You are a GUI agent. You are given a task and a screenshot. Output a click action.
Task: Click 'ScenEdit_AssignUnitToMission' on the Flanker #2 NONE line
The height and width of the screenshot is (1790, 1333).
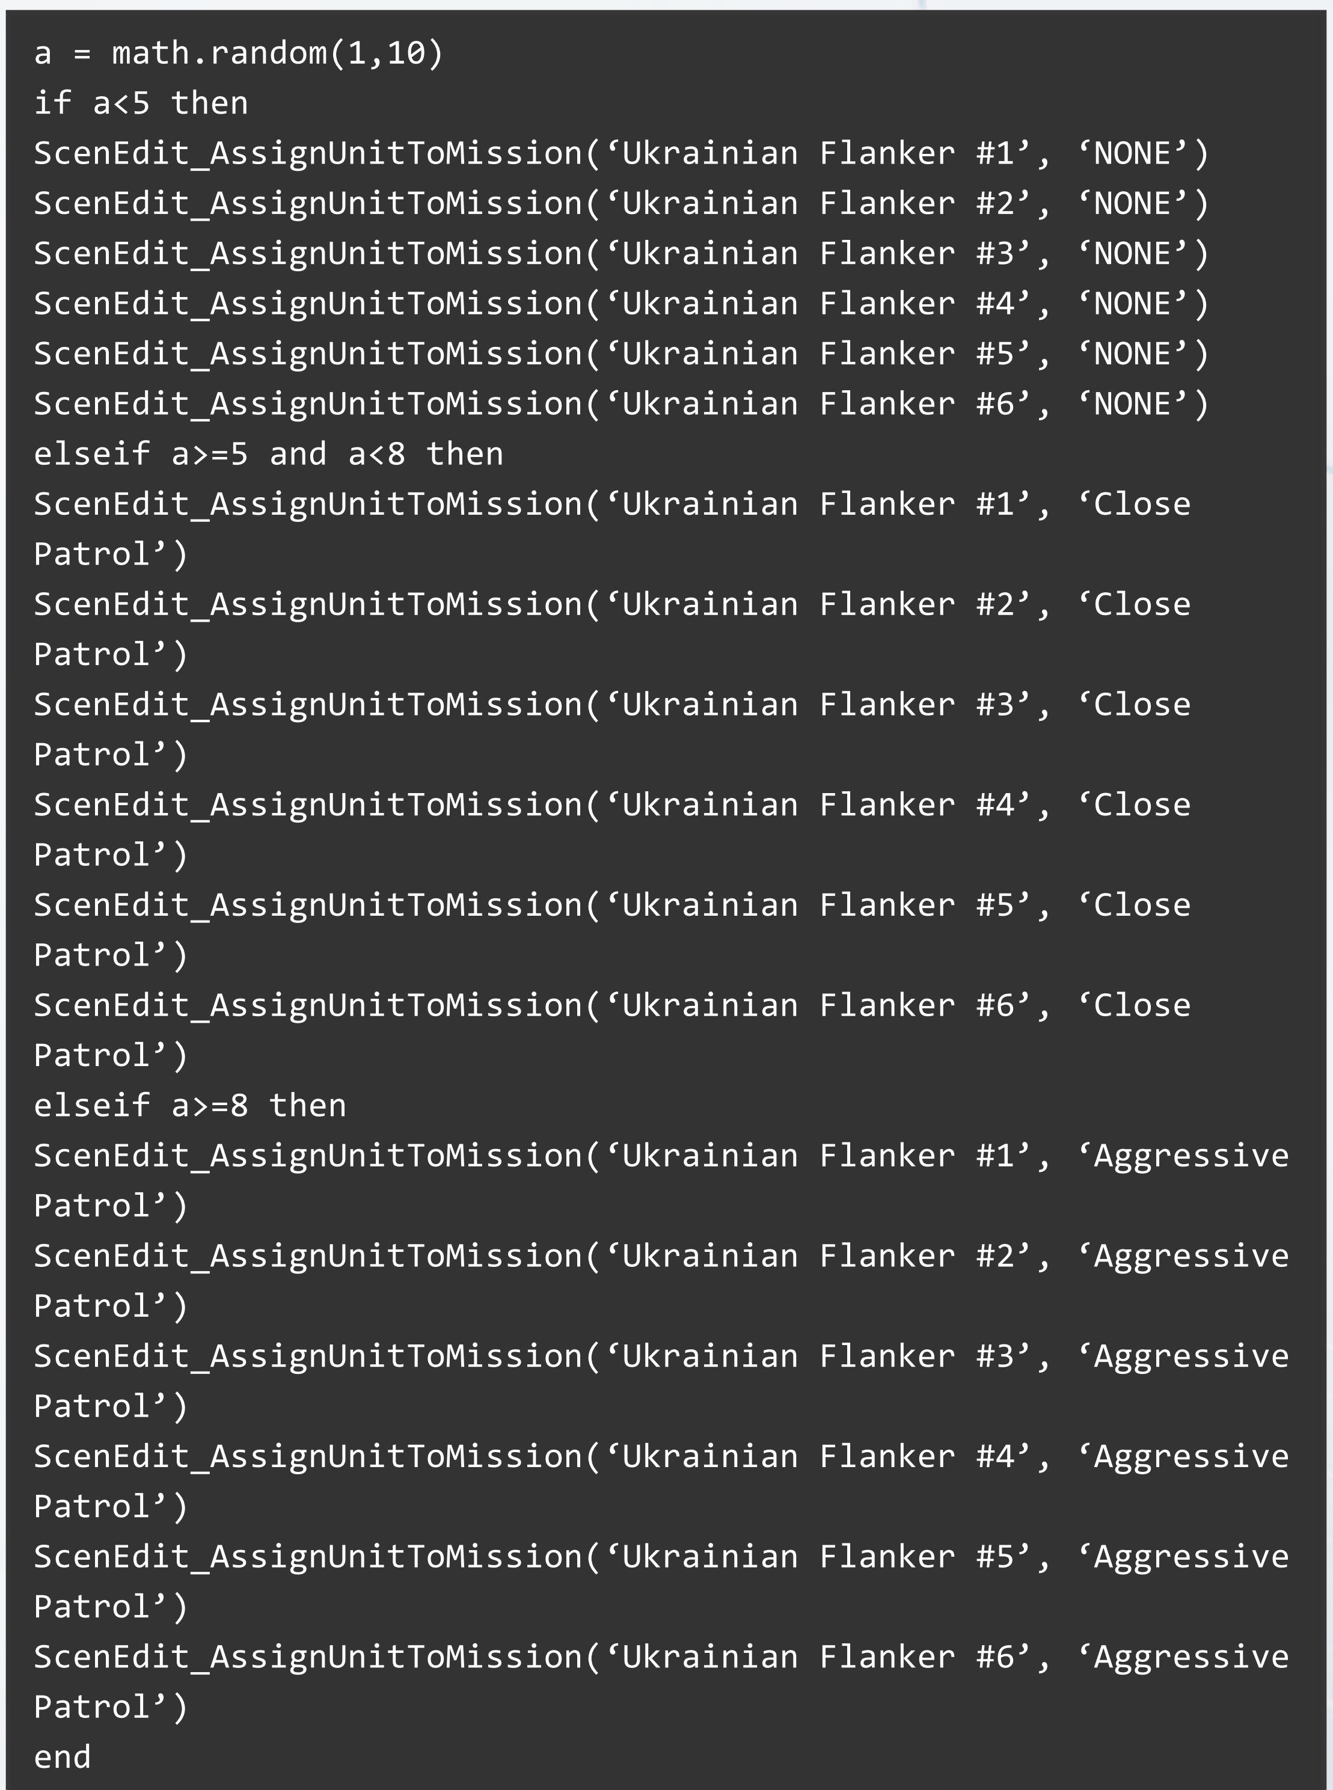[307, 204]
